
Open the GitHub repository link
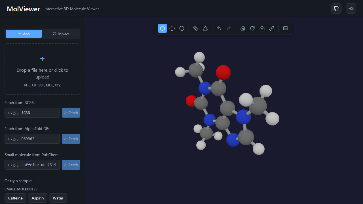[x=336, y=8]
